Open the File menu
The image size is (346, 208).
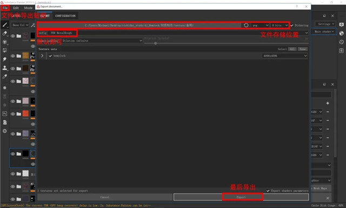(5, 8)
